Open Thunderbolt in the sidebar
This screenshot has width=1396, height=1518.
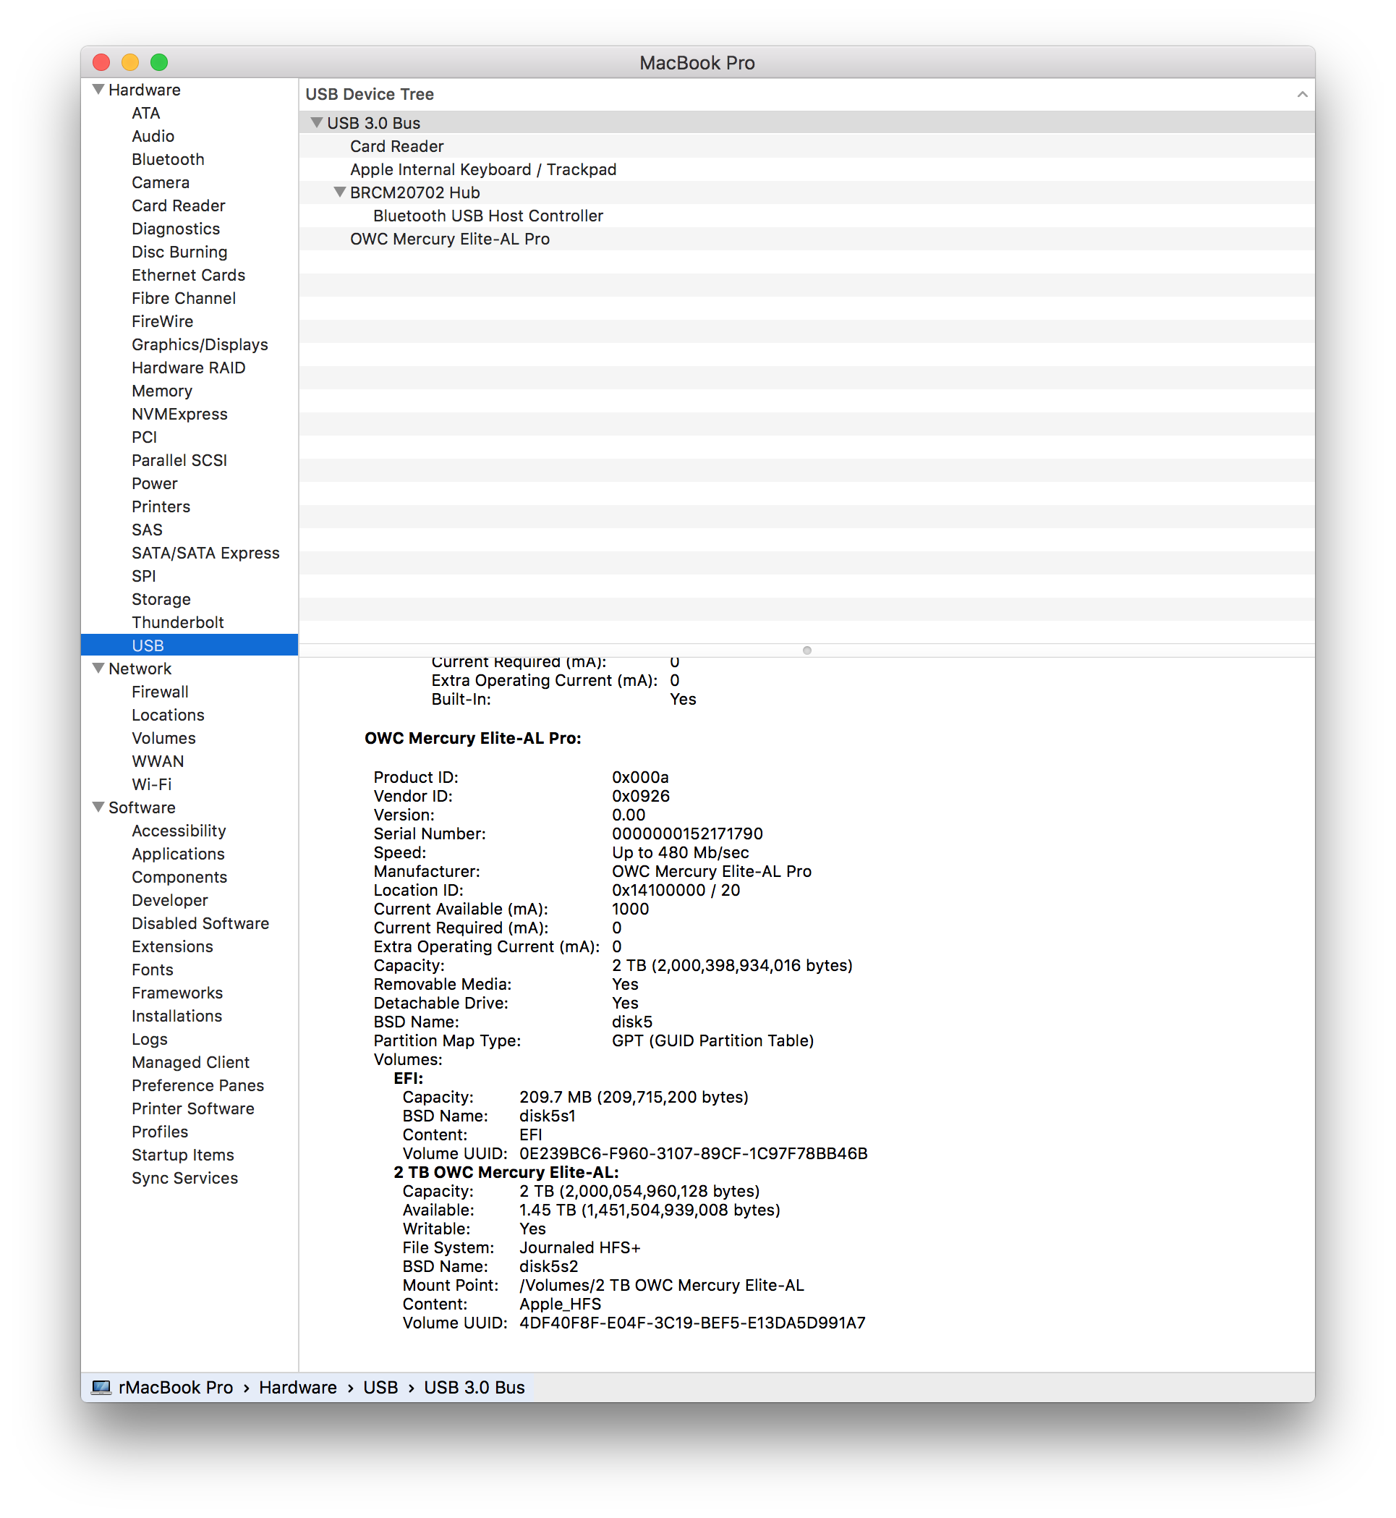[x=177, y=622]
